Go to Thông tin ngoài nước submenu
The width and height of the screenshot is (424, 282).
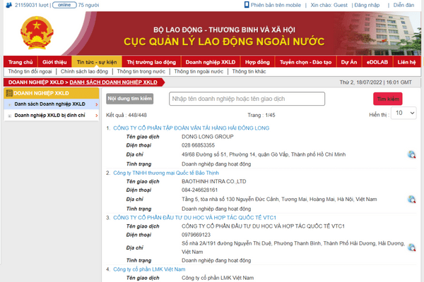click(199, 71)
